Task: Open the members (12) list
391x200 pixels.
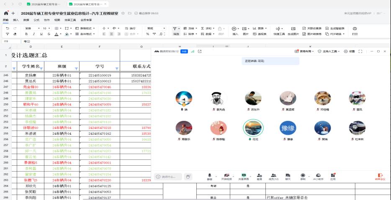Action: pos(273,176)
